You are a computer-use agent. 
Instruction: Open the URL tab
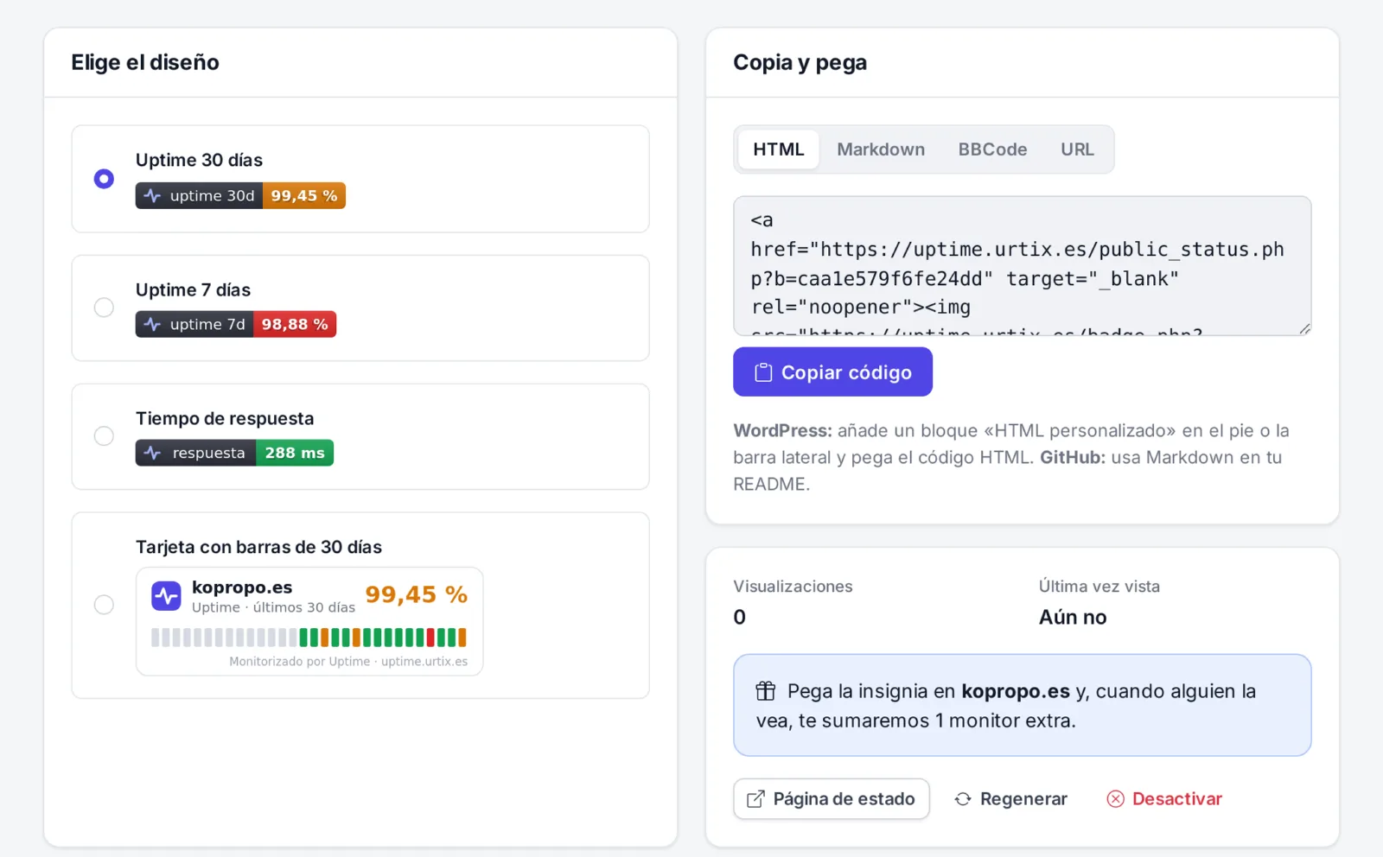[x=1077, y=149]
